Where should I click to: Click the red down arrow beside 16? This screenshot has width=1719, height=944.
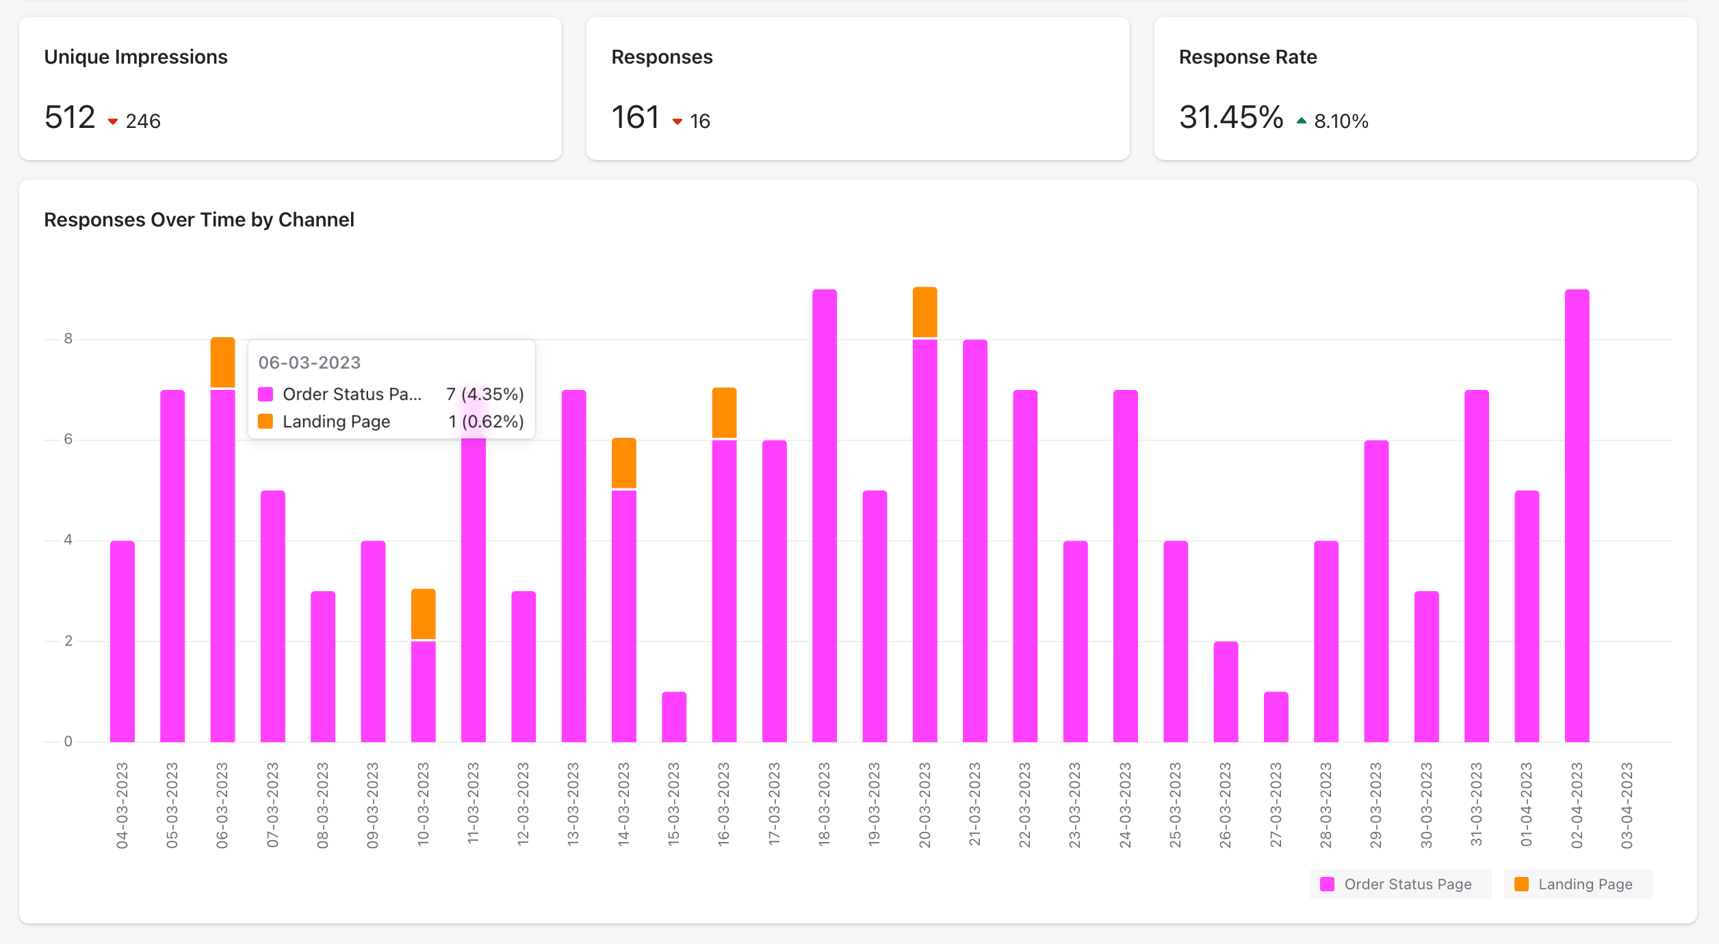677,122
